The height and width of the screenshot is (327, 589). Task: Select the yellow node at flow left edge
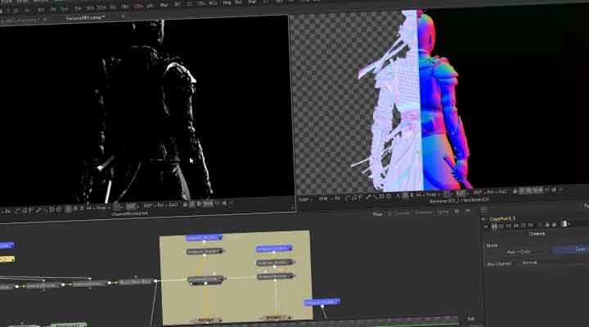7,258
